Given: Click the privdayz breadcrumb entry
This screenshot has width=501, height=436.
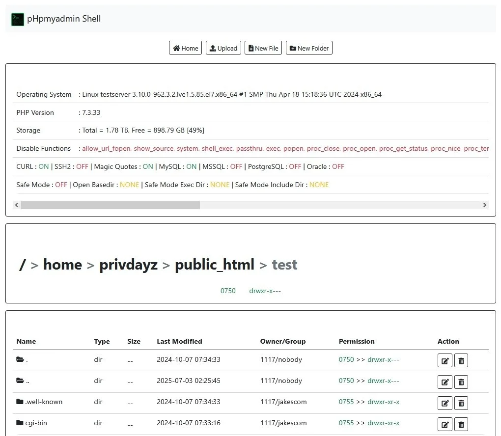Looking at the screenshot, I should click(x=128, y=264).
